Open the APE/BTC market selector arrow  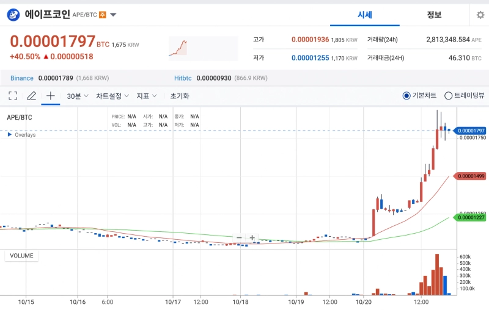click(113, 15)
